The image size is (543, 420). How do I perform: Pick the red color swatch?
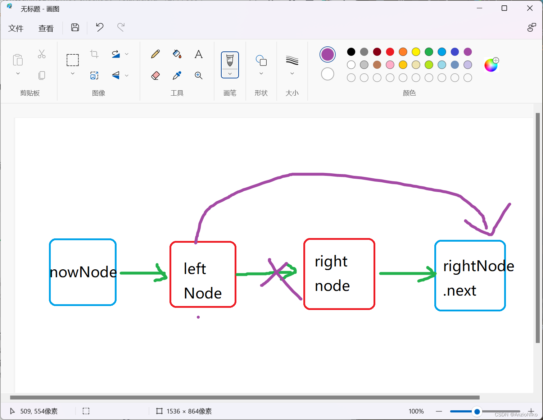tap(390, 52)
